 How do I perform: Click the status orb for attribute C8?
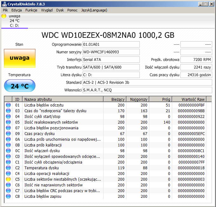click(8, 196)
